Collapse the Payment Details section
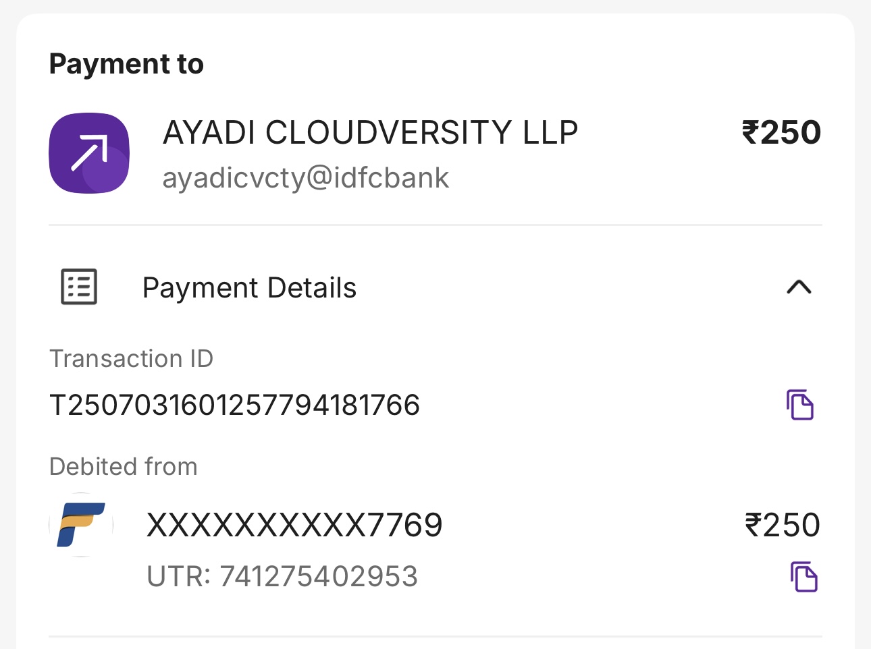 click(799, 287)
